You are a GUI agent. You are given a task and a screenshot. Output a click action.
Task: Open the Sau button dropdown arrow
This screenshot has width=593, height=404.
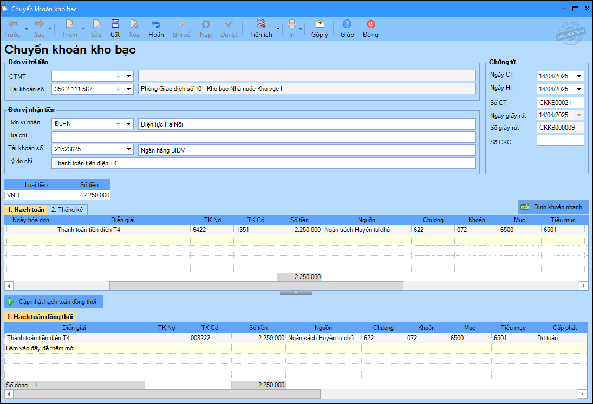(x=50, y=29)
